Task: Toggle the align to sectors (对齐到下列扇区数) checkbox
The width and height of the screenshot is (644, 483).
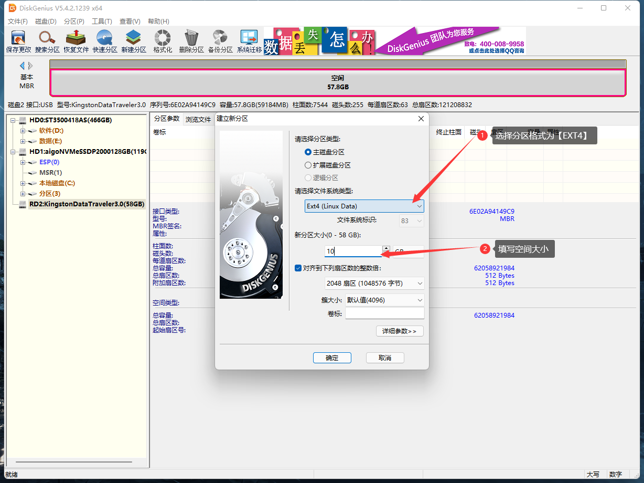Action: 298,268
